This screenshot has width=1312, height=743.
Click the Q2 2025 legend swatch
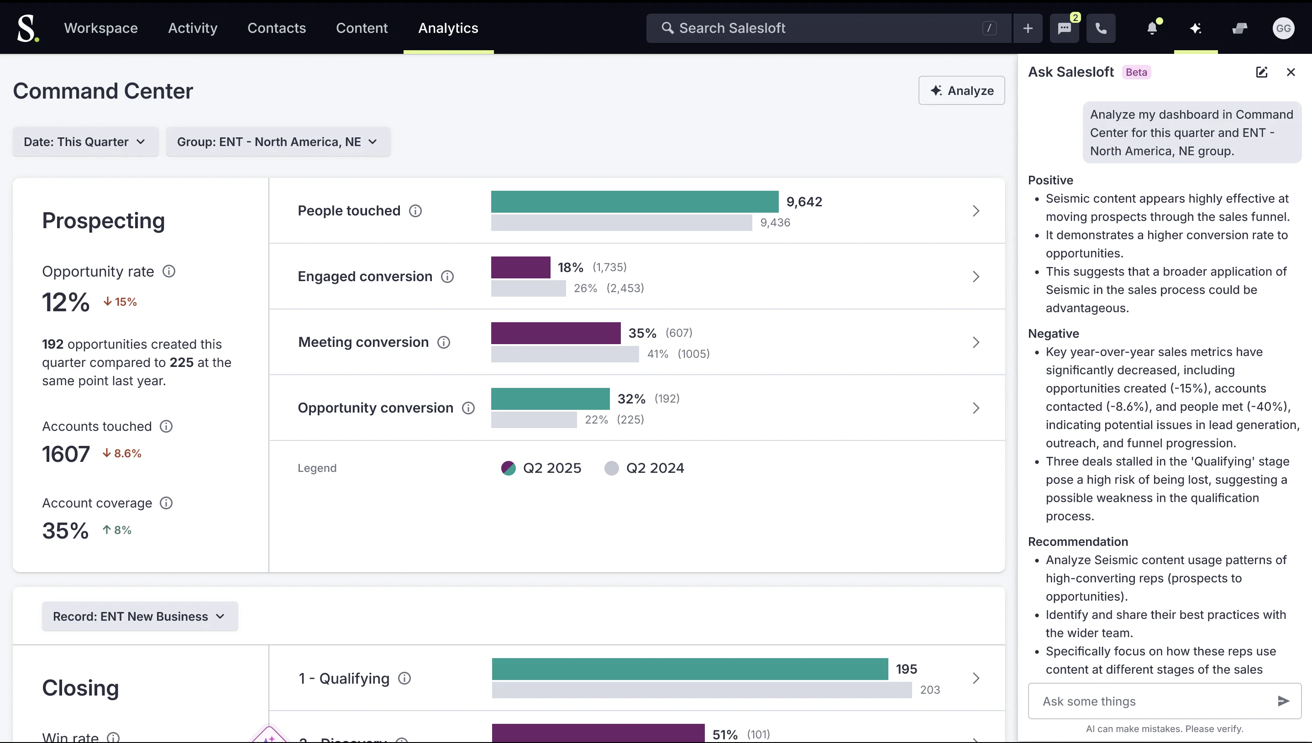[x=508, y=468]
